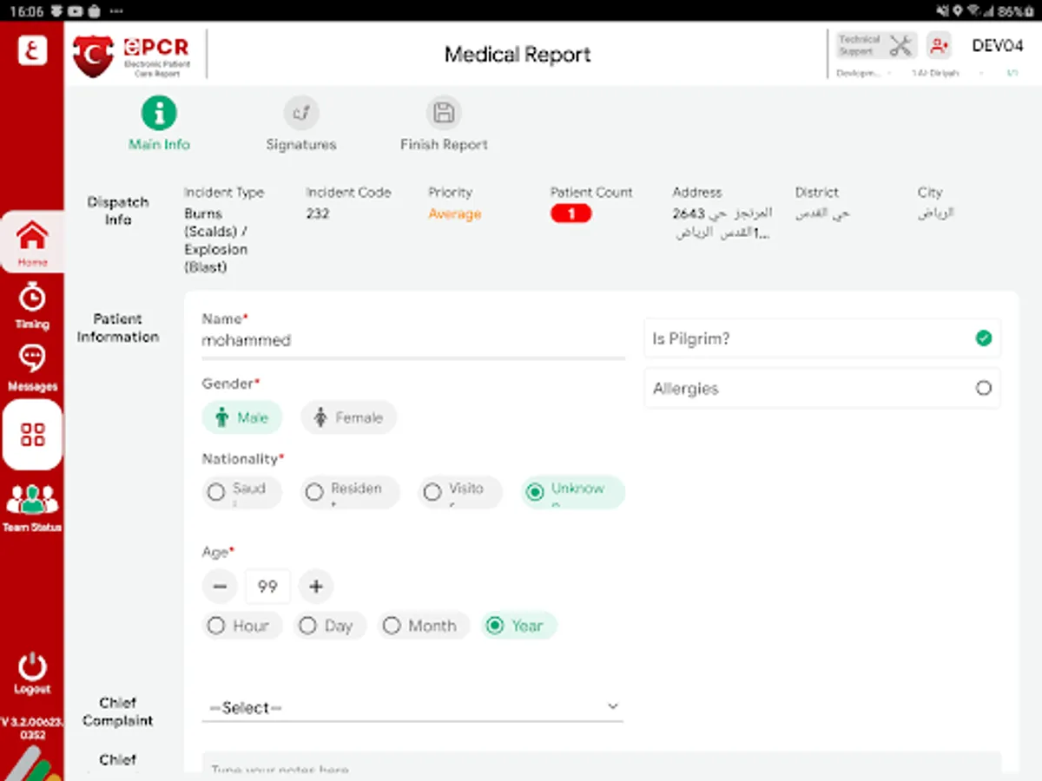The width and height of the screenshot is (1042, 781).
Task: Open Messages chat icon
Action: pyautogui.click(x=32, y=367)
